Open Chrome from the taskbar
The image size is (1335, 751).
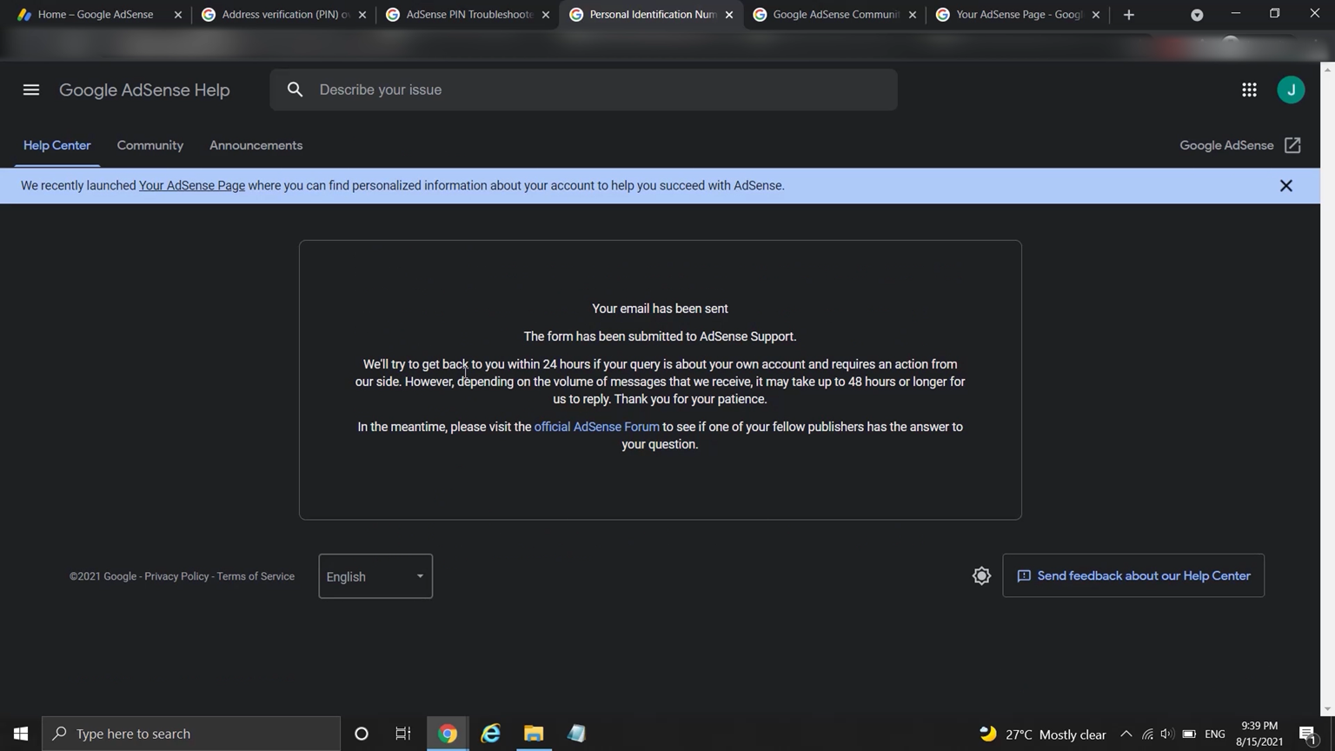click(x=448, y=734)
